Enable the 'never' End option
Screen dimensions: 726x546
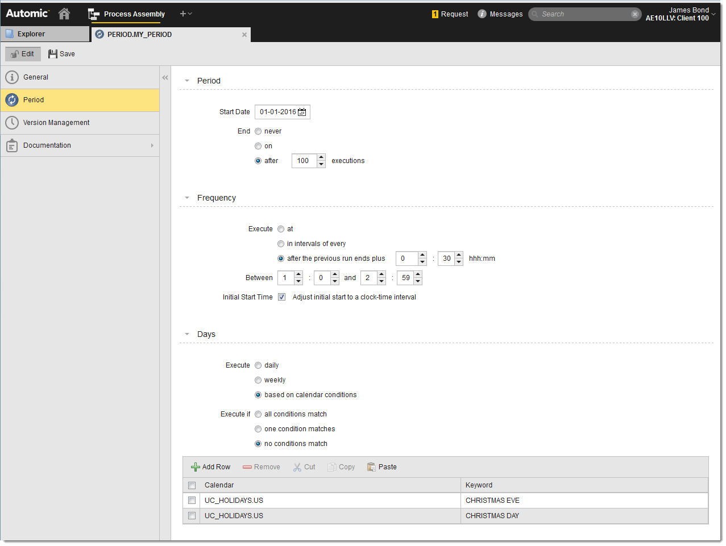[258, 131]
